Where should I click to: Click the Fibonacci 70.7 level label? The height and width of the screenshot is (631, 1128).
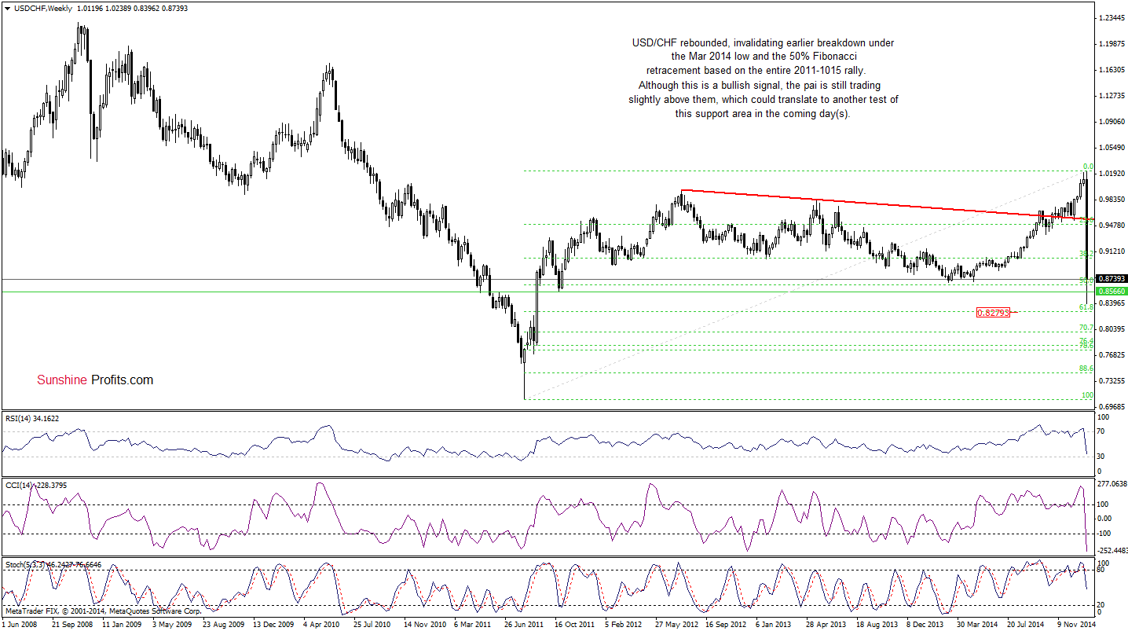tap(1087, 328)
